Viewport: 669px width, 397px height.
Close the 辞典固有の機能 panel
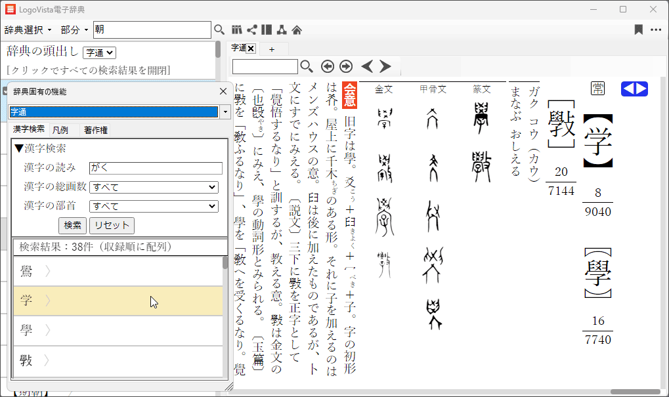[x=223, y=91]
